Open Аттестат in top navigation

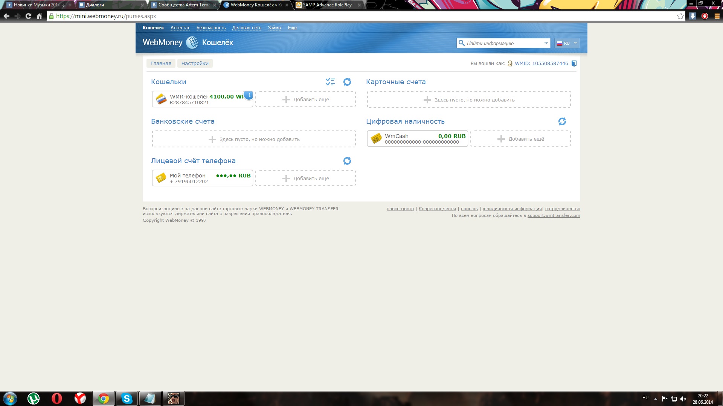click(x=180, y=28)
